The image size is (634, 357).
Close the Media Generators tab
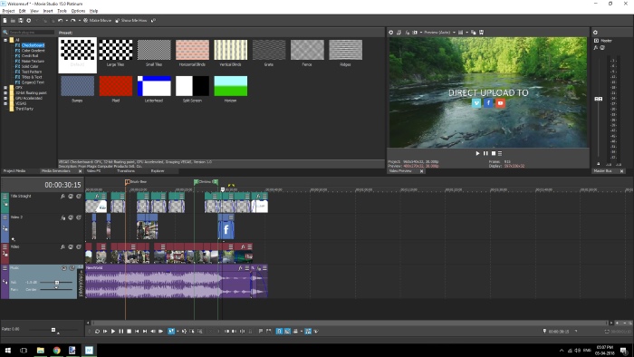[x=80, y=171]
